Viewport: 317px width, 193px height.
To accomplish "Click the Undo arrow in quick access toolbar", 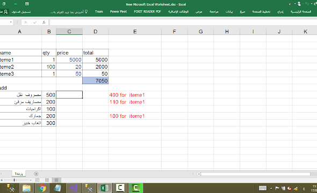I will point(307,4).
